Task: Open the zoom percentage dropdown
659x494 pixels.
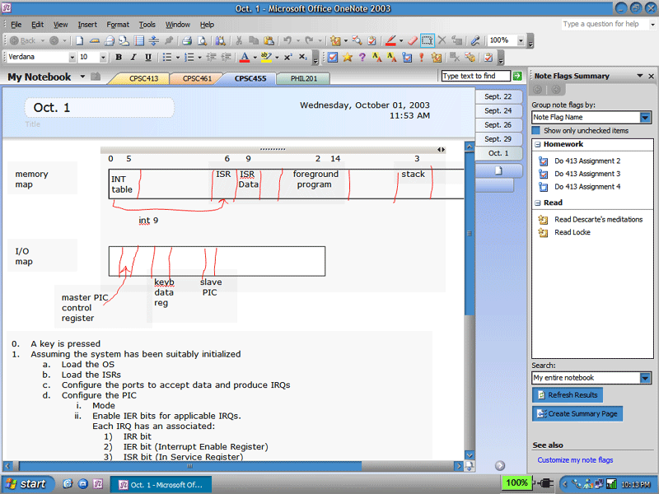Action: [521, 40]
